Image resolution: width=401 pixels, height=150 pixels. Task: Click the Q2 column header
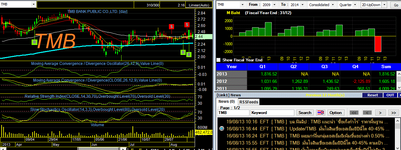pyautogui.click(x=293, y=67)
